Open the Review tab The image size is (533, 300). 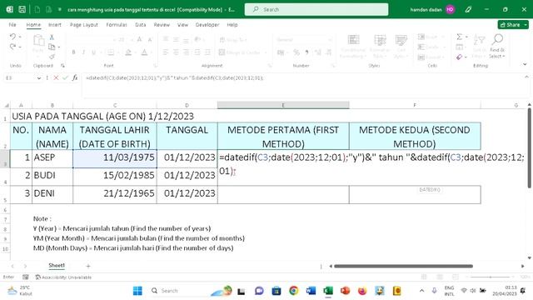point(162,25)
